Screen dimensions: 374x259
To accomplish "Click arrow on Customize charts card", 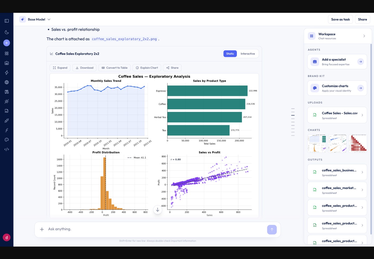I will [360, 88].
